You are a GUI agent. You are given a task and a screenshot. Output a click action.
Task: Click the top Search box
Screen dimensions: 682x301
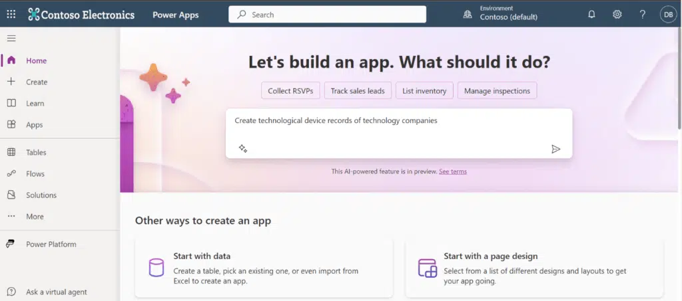[x=328, y=15]
